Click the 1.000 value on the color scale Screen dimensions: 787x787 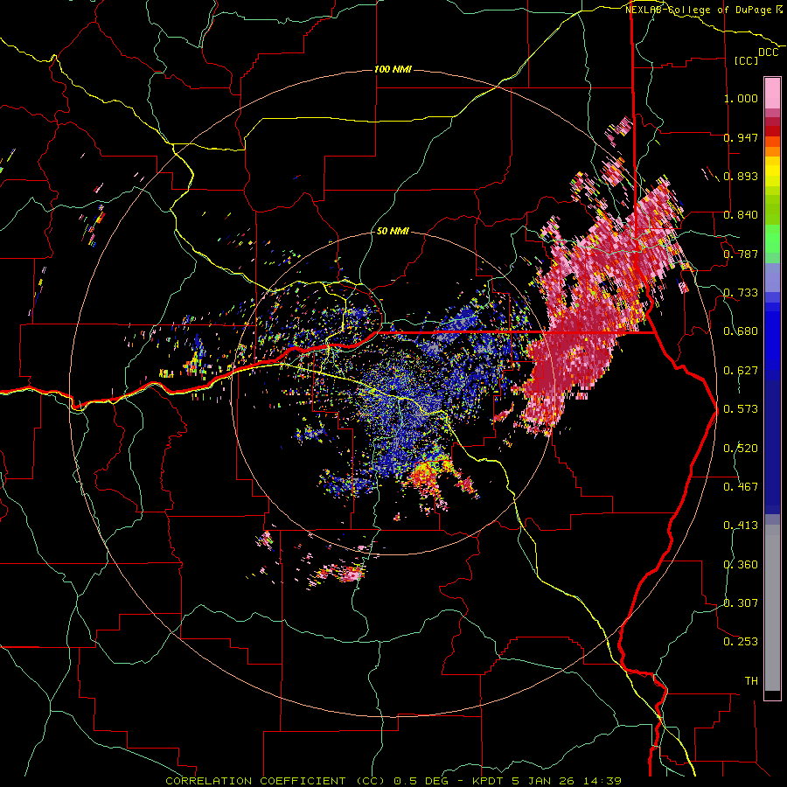pyautogui.click(x=741, y=98)
